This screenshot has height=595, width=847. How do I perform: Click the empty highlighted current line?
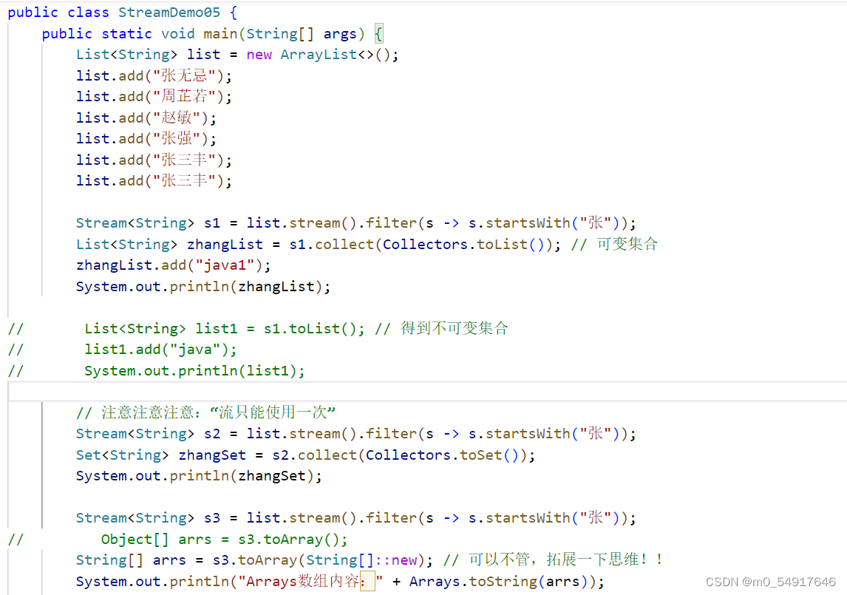(x=427, y=391)
